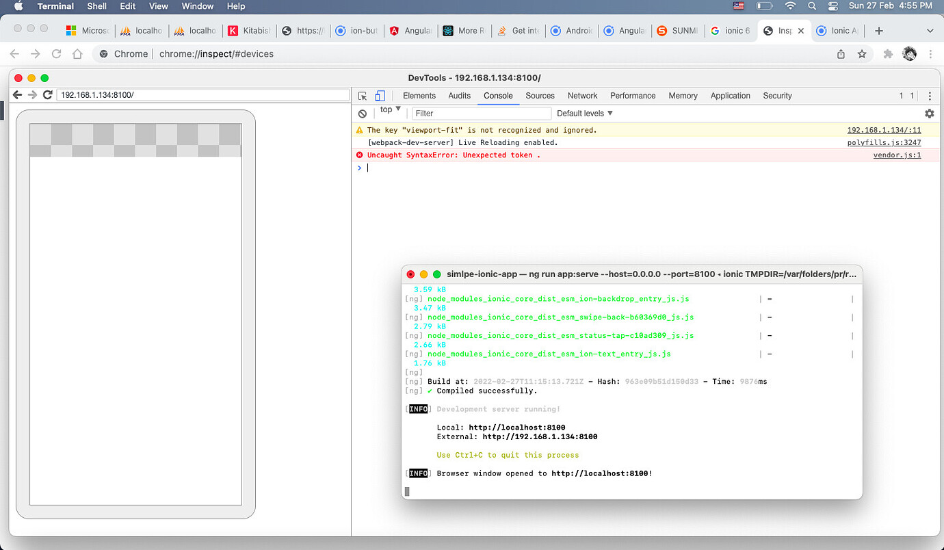The image size is (944, 550).
Task: Click the US flag input source icon
Action: click(x=738, y=6)
